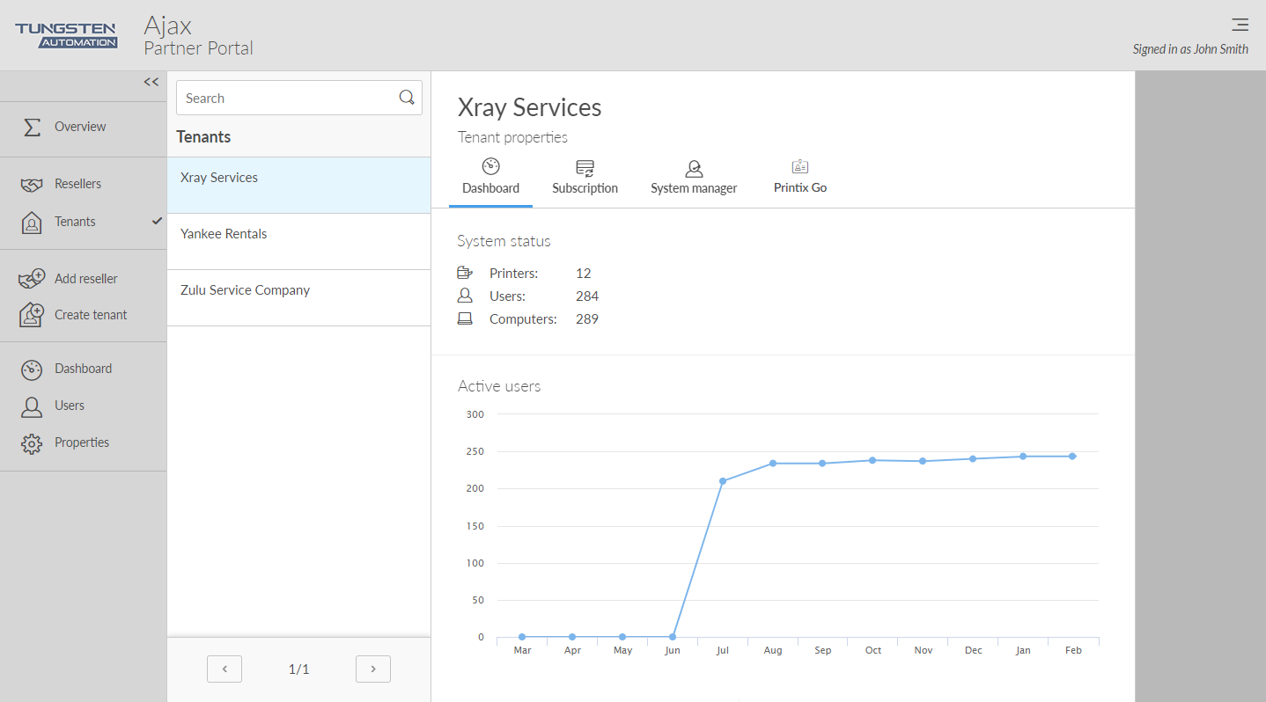Click into the tenant Search field
1266x702 pixels.
(x=286, y=99)
